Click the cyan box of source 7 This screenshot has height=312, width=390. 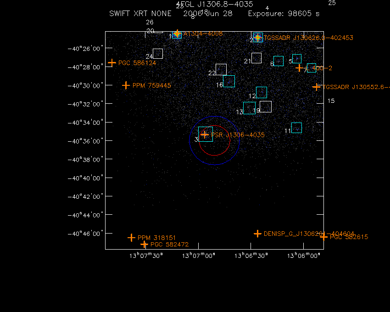(x=312, y=68)
